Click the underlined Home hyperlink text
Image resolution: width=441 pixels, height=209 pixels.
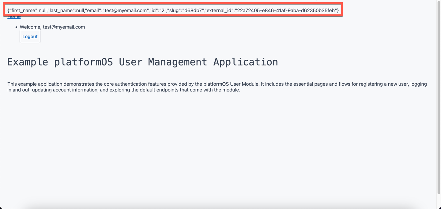coord(14,16)
